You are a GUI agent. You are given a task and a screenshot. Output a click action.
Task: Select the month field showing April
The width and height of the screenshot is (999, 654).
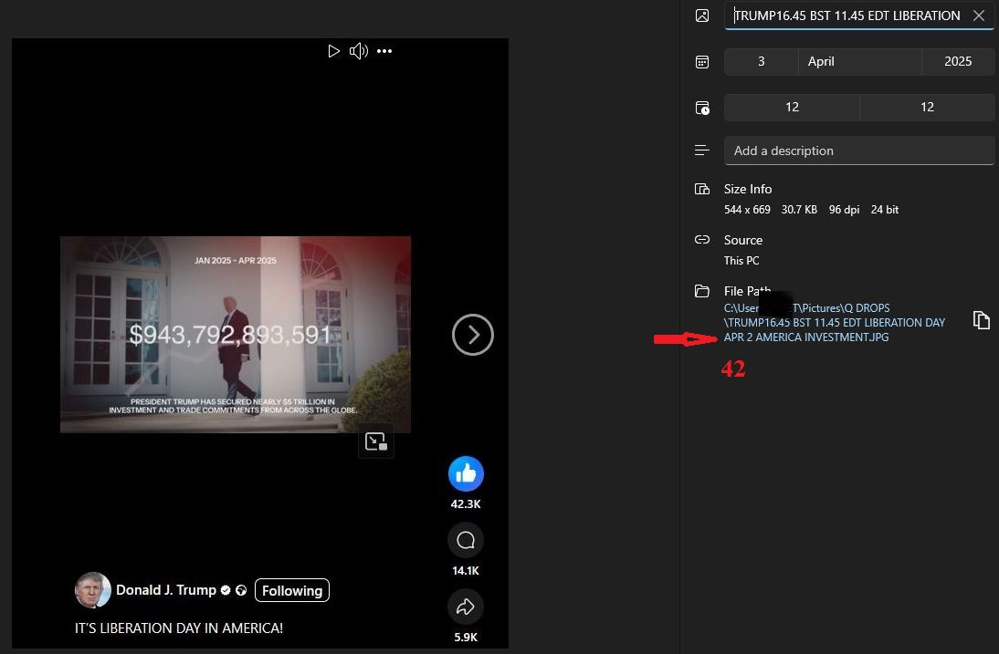click(x=858, y=61)
